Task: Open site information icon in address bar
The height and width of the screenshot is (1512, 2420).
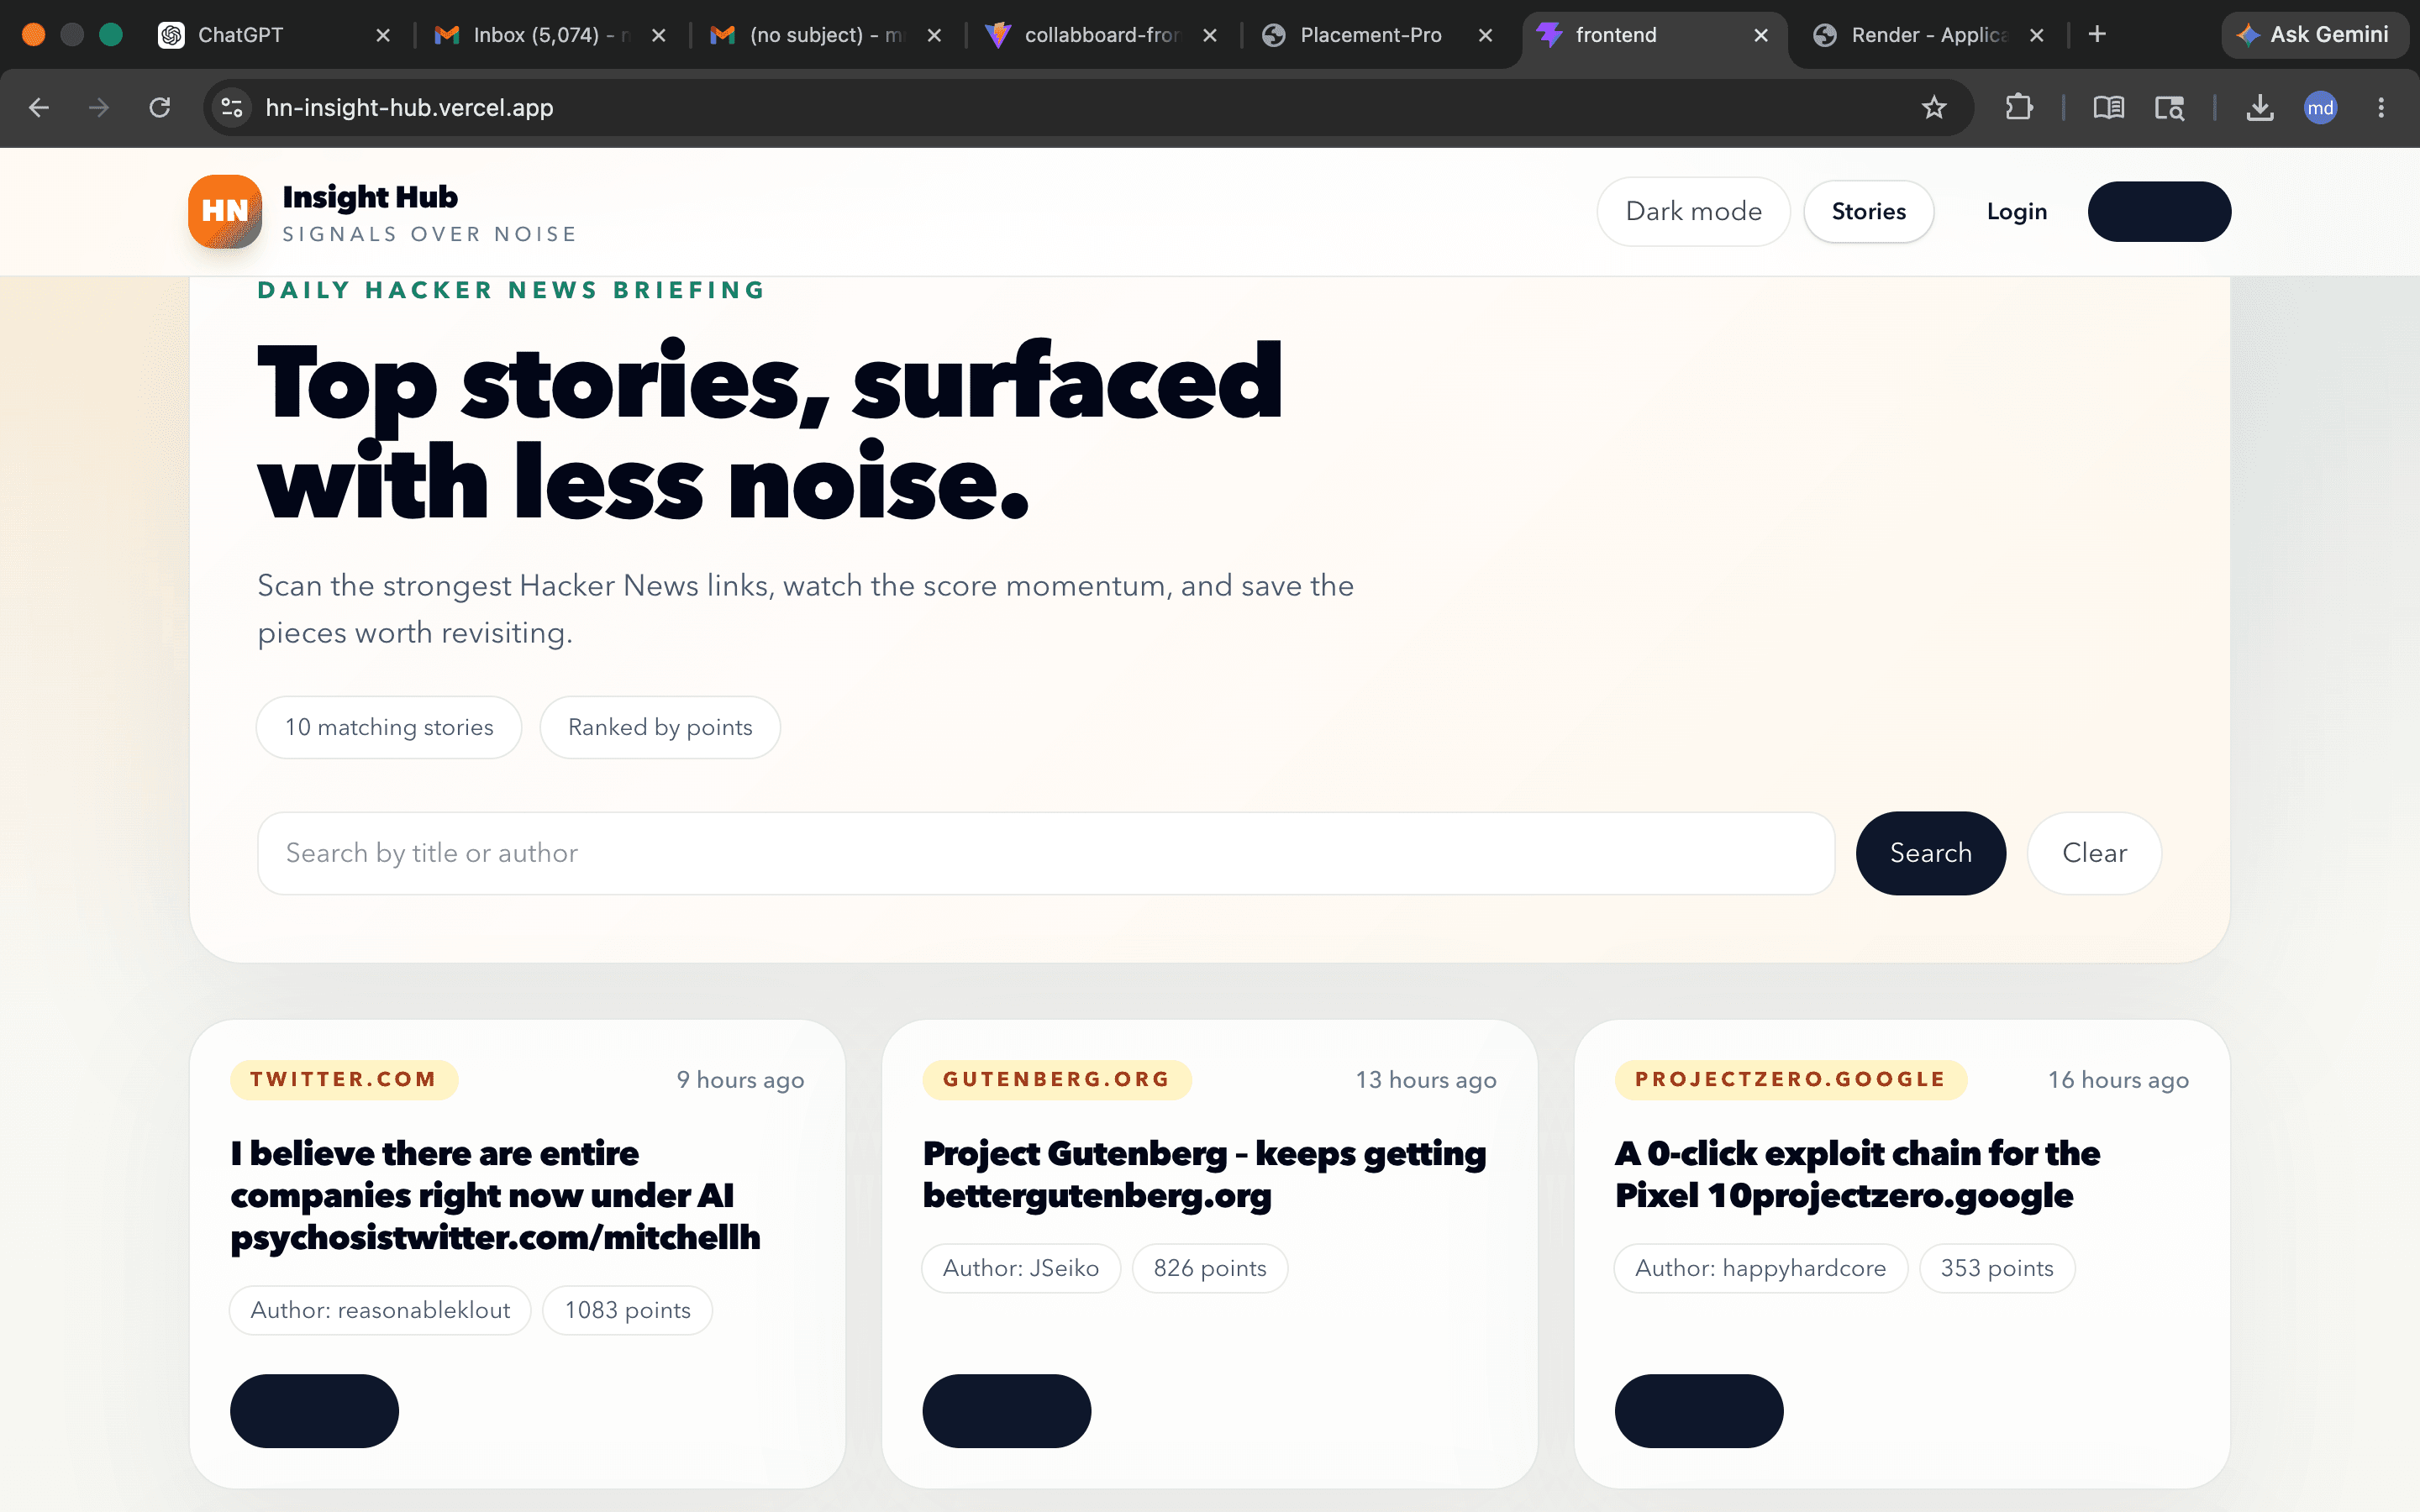Action: coord(232,107)
